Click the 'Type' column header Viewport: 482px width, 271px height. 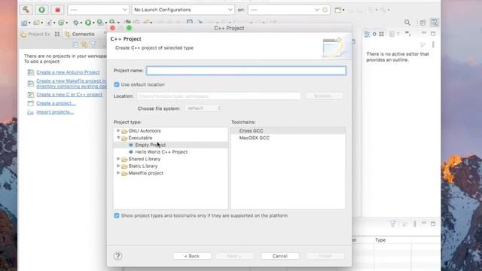coord(380,240)
